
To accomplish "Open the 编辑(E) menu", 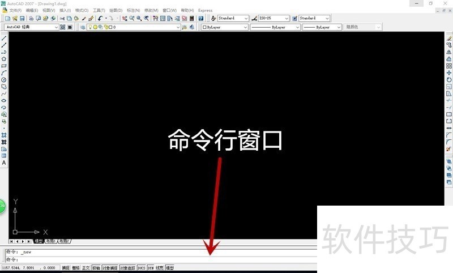I will 32,10.
